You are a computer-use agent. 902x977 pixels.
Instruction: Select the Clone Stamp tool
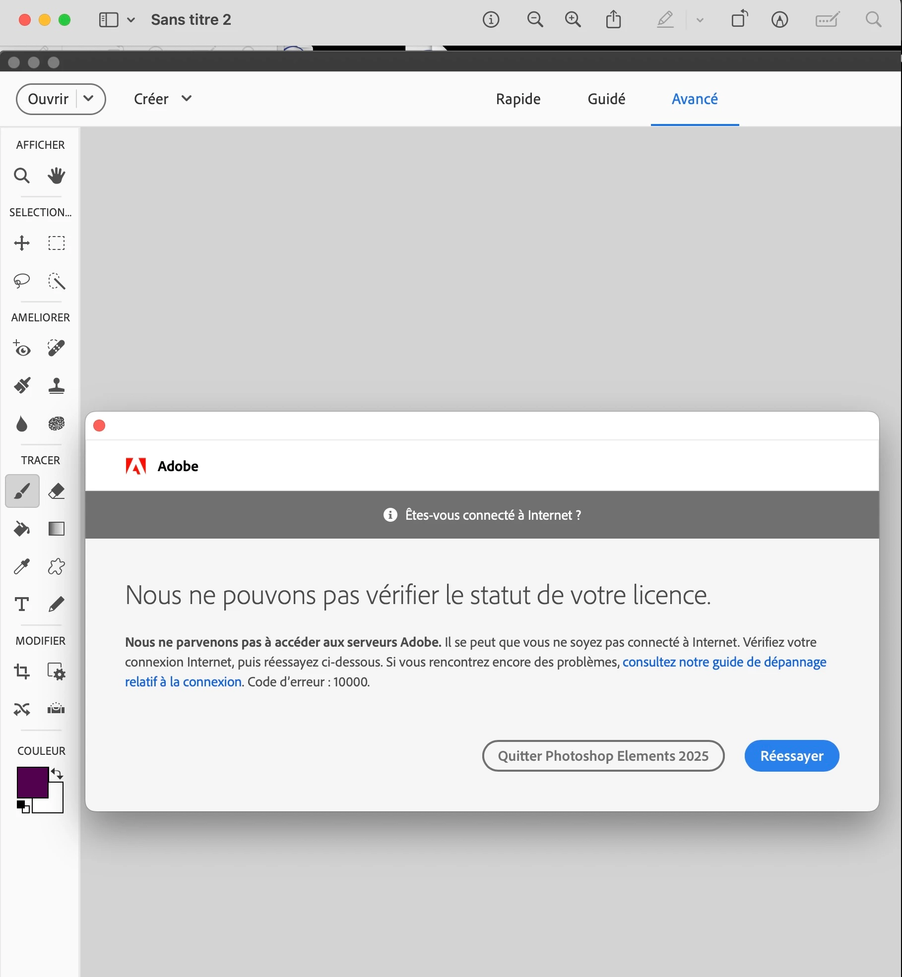[56, 385]
